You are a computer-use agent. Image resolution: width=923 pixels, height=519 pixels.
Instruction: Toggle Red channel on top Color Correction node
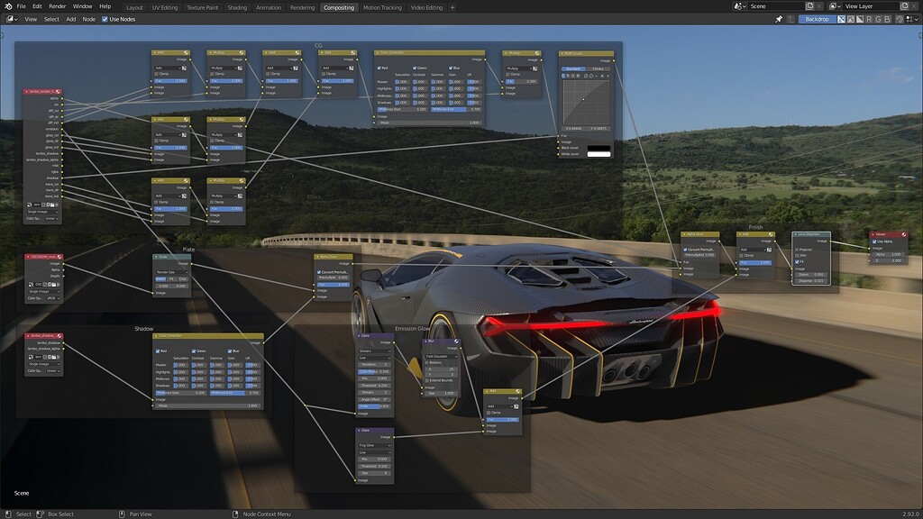pyautogui.click(x=379, y=68)
